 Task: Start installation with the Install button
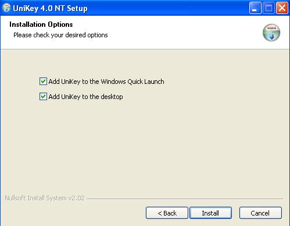click(x=210, y=213)
